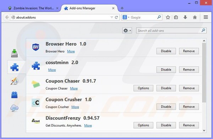Click the Browser Hero shield icon

(36, 47)
